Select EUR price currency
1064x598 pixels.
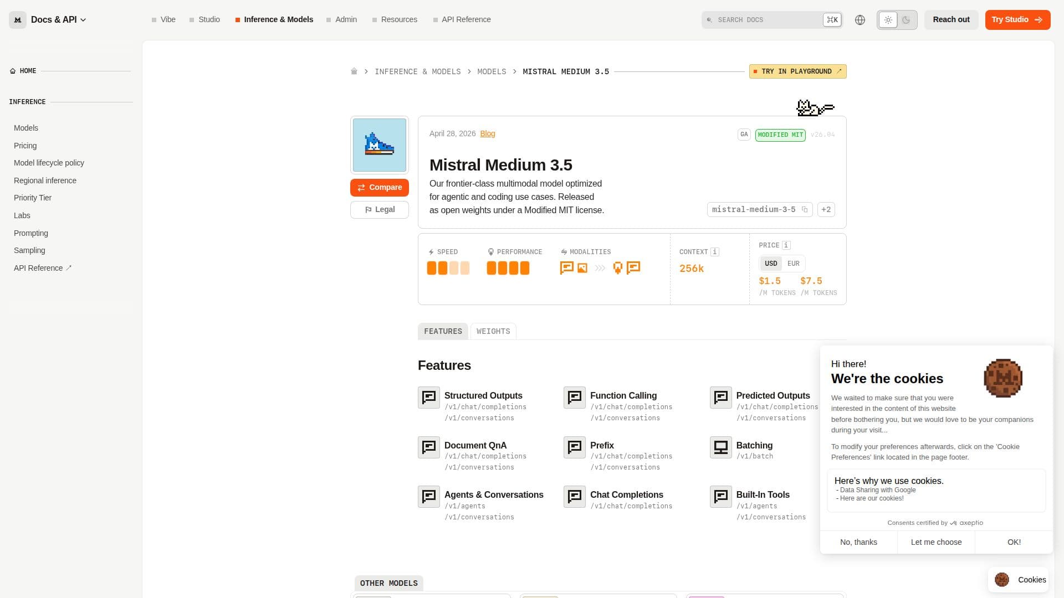coord(794,264)
